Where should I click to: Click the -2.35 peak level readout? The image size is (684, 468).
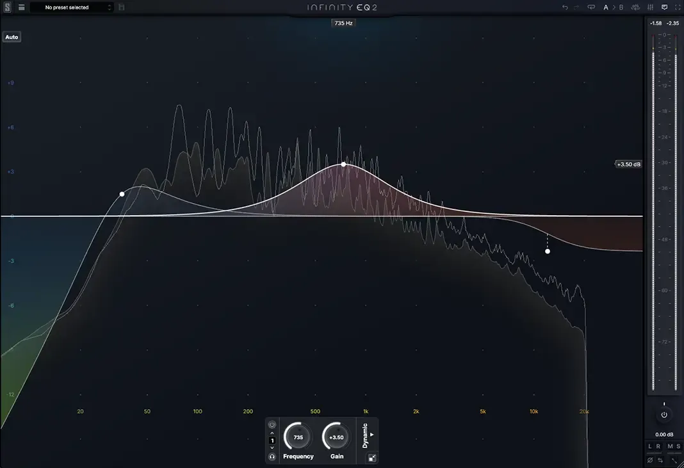point(672,23)
